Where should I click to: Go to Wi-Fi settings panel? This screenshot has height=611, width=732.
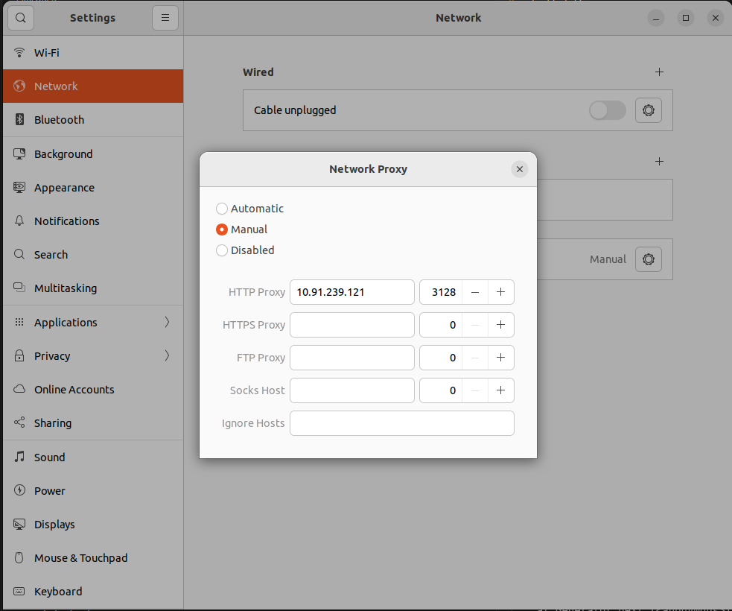coord(46,53)
